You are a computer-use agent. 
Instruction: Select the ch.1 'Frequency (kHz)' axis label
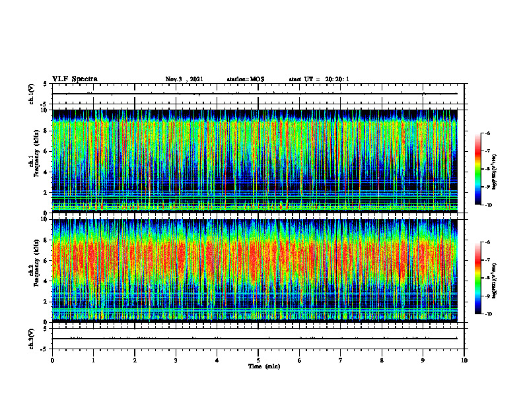pyautogui.click(x=36, y=152)
